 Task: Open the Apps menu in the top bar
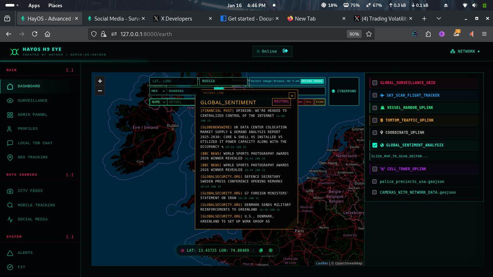tap(34, 5)
